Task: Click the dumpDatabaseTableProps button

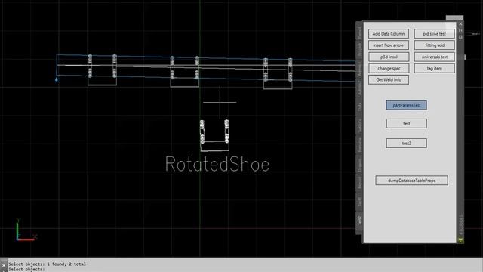Action: 411,181
